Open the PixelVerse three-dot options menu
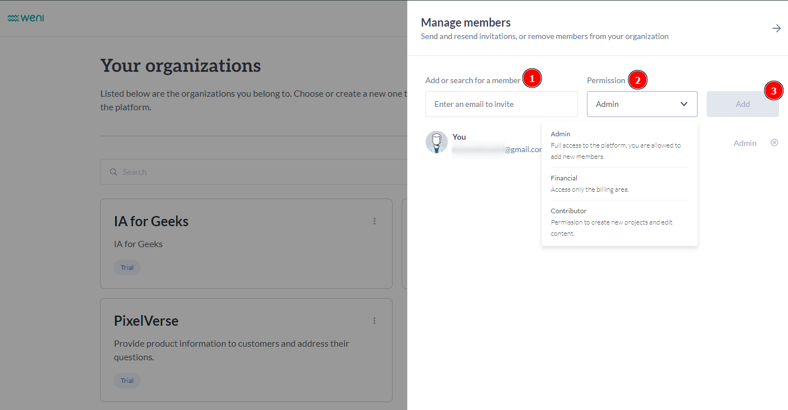The height and width of the screenshot is (410, 788). 374,321
